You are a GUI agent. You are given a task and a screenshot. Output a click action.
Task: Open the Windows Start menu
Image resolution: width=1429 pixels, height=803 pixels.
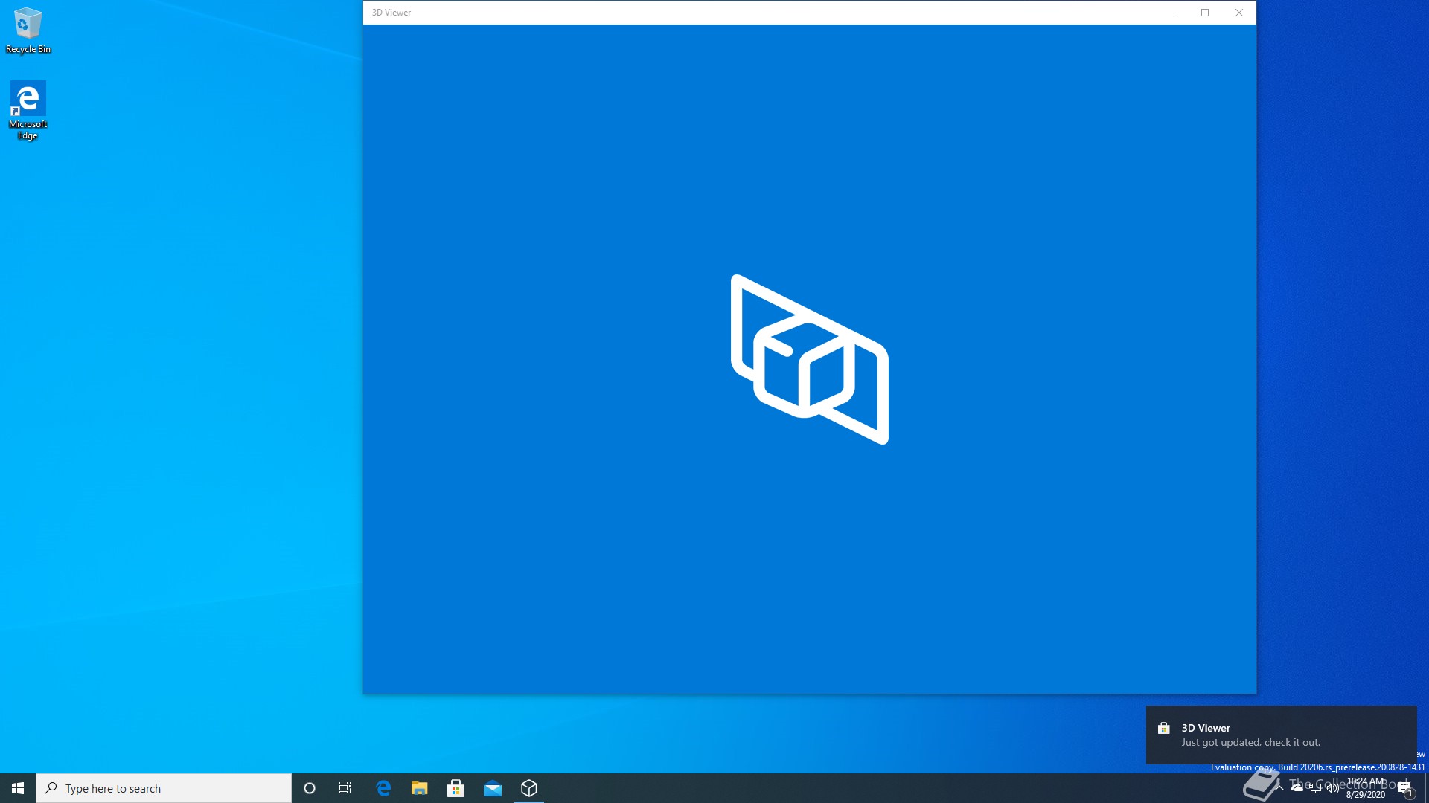[18, 788]
